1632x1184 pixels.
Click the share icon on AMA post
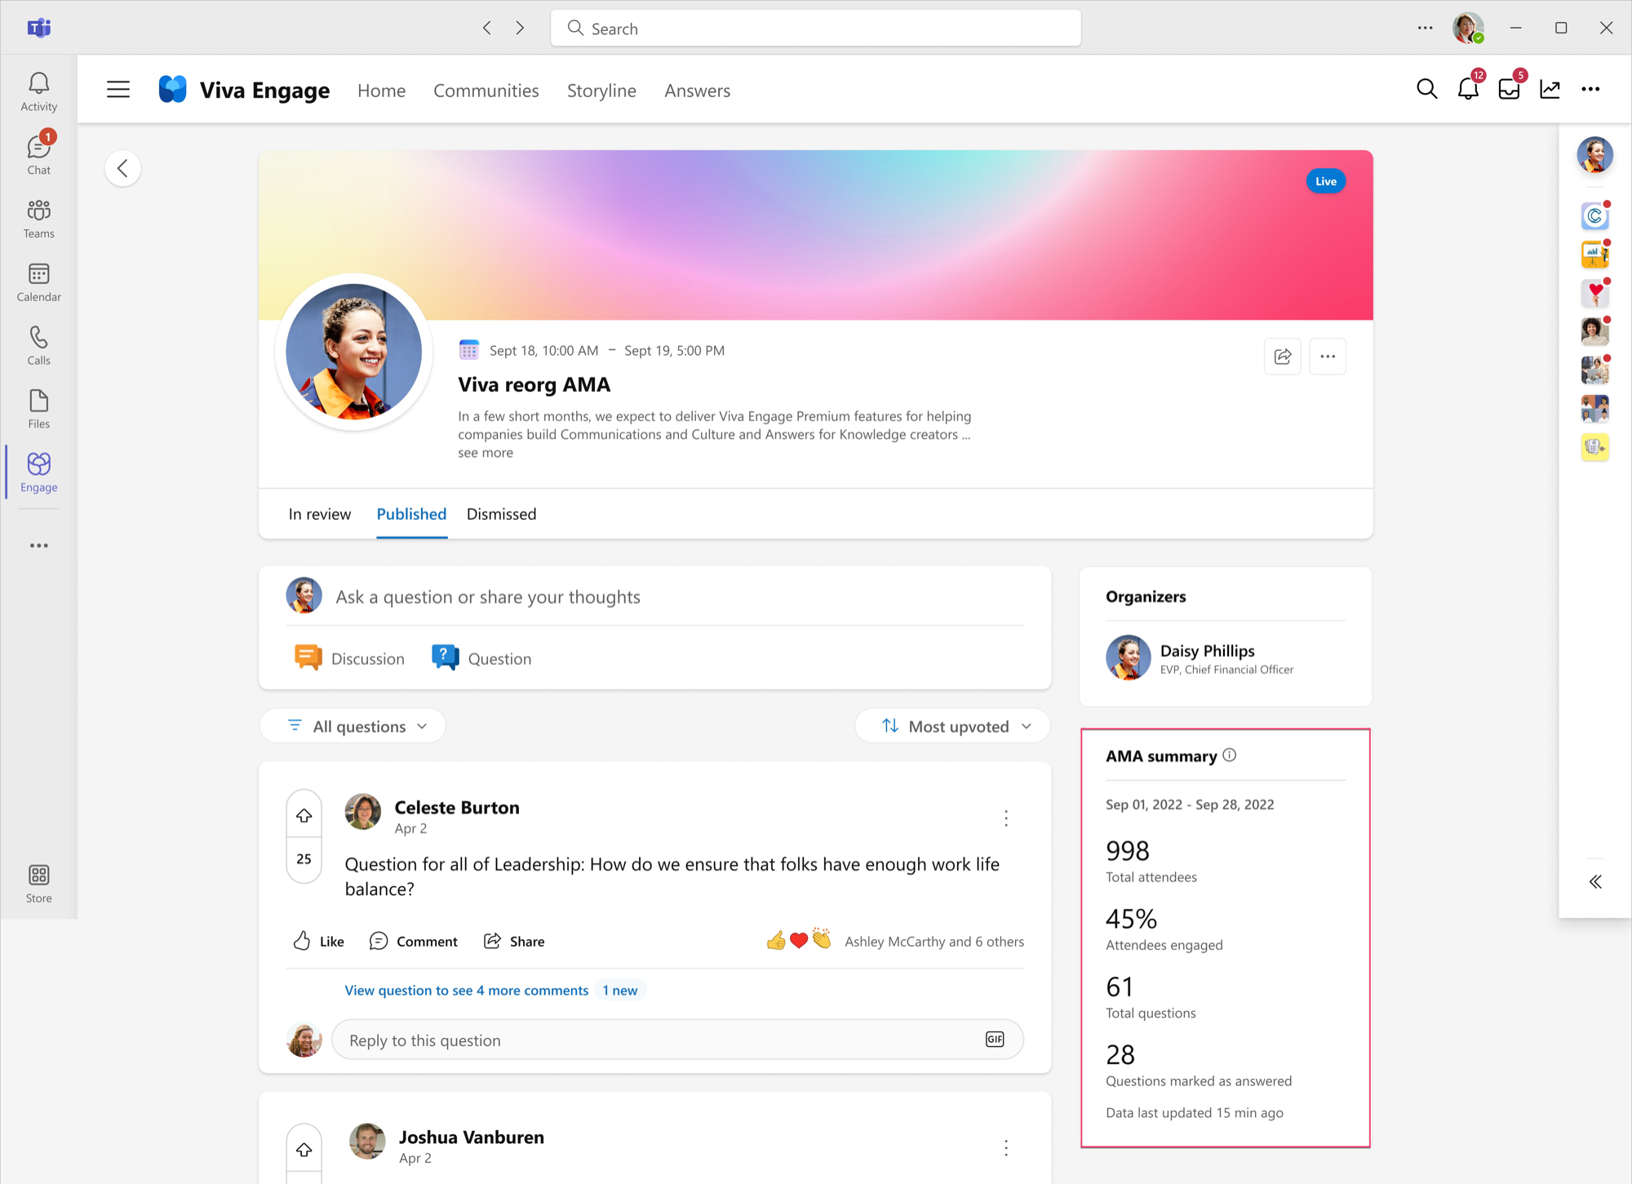point(1282,357)
